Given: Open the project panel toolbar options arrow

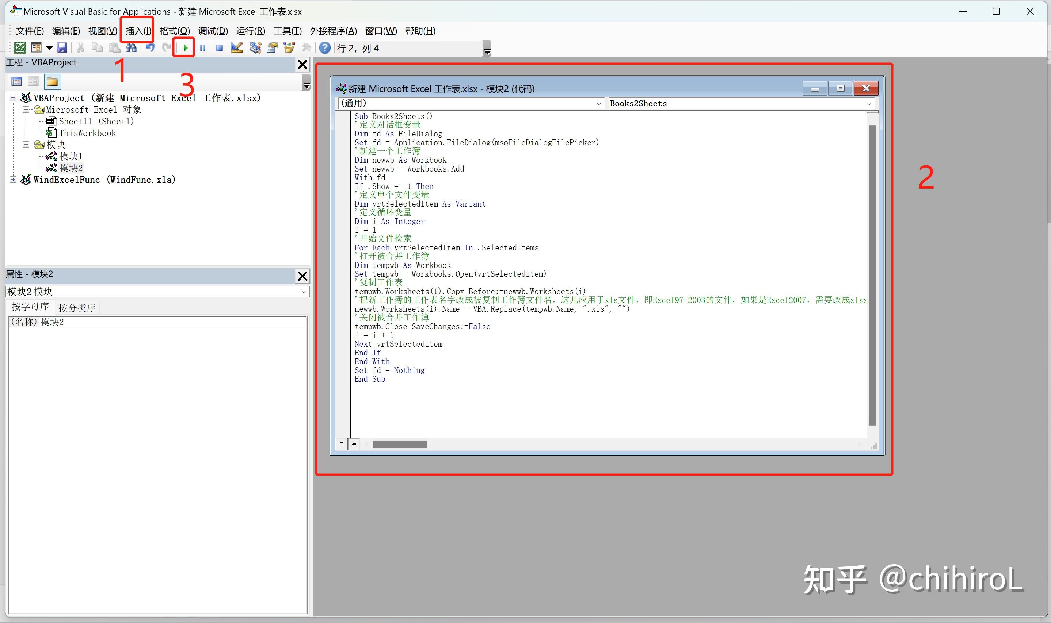Looking at the screenshot, I should pyautogui.click(x=306, y=82).
